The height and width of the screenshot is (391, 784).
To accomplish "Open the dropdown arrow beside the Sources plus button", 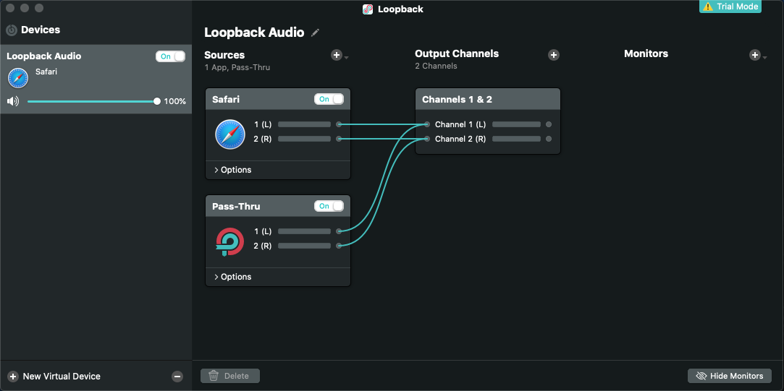I will point(347,58).
